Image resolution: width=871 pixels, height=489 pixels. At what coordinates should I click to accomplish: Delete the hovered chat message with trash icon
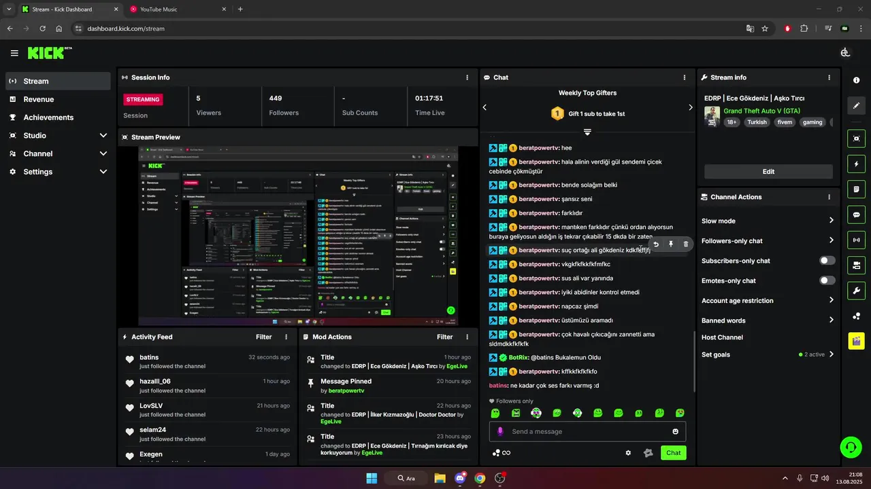685,244
